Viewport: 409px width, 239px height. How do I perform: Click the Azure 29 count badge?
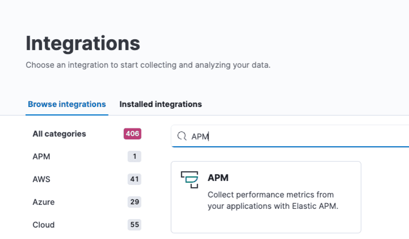point(134,202)
